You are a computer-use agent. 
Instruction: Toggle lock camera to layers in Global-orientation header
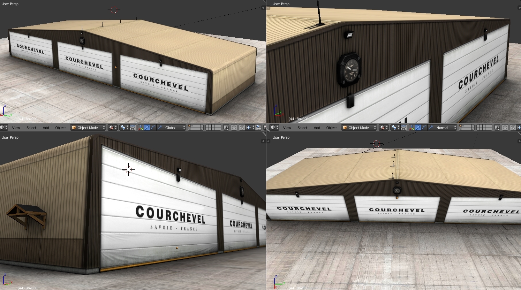[226, 127]
